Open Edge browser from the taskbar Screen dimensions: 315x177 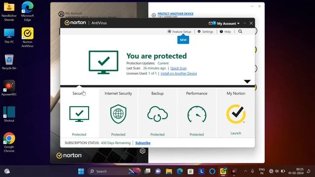tap(180, 171)
